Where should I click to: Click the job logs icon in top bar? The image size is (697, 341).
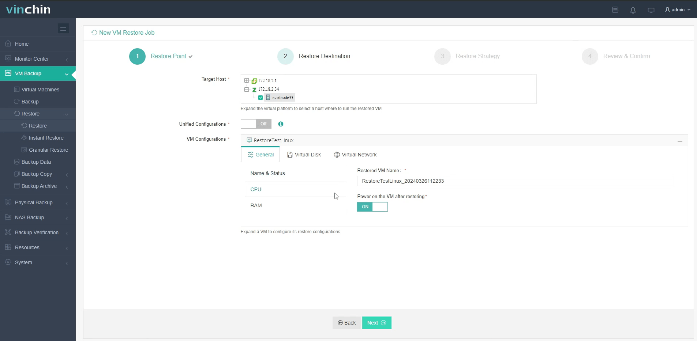[615, 10]
